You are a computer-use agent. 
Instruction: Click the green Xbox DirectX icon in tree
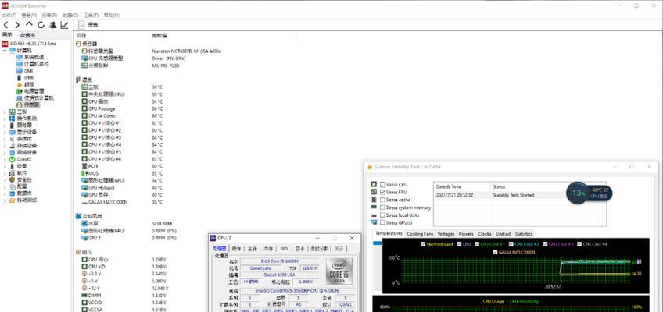click(x=12, y=159)
